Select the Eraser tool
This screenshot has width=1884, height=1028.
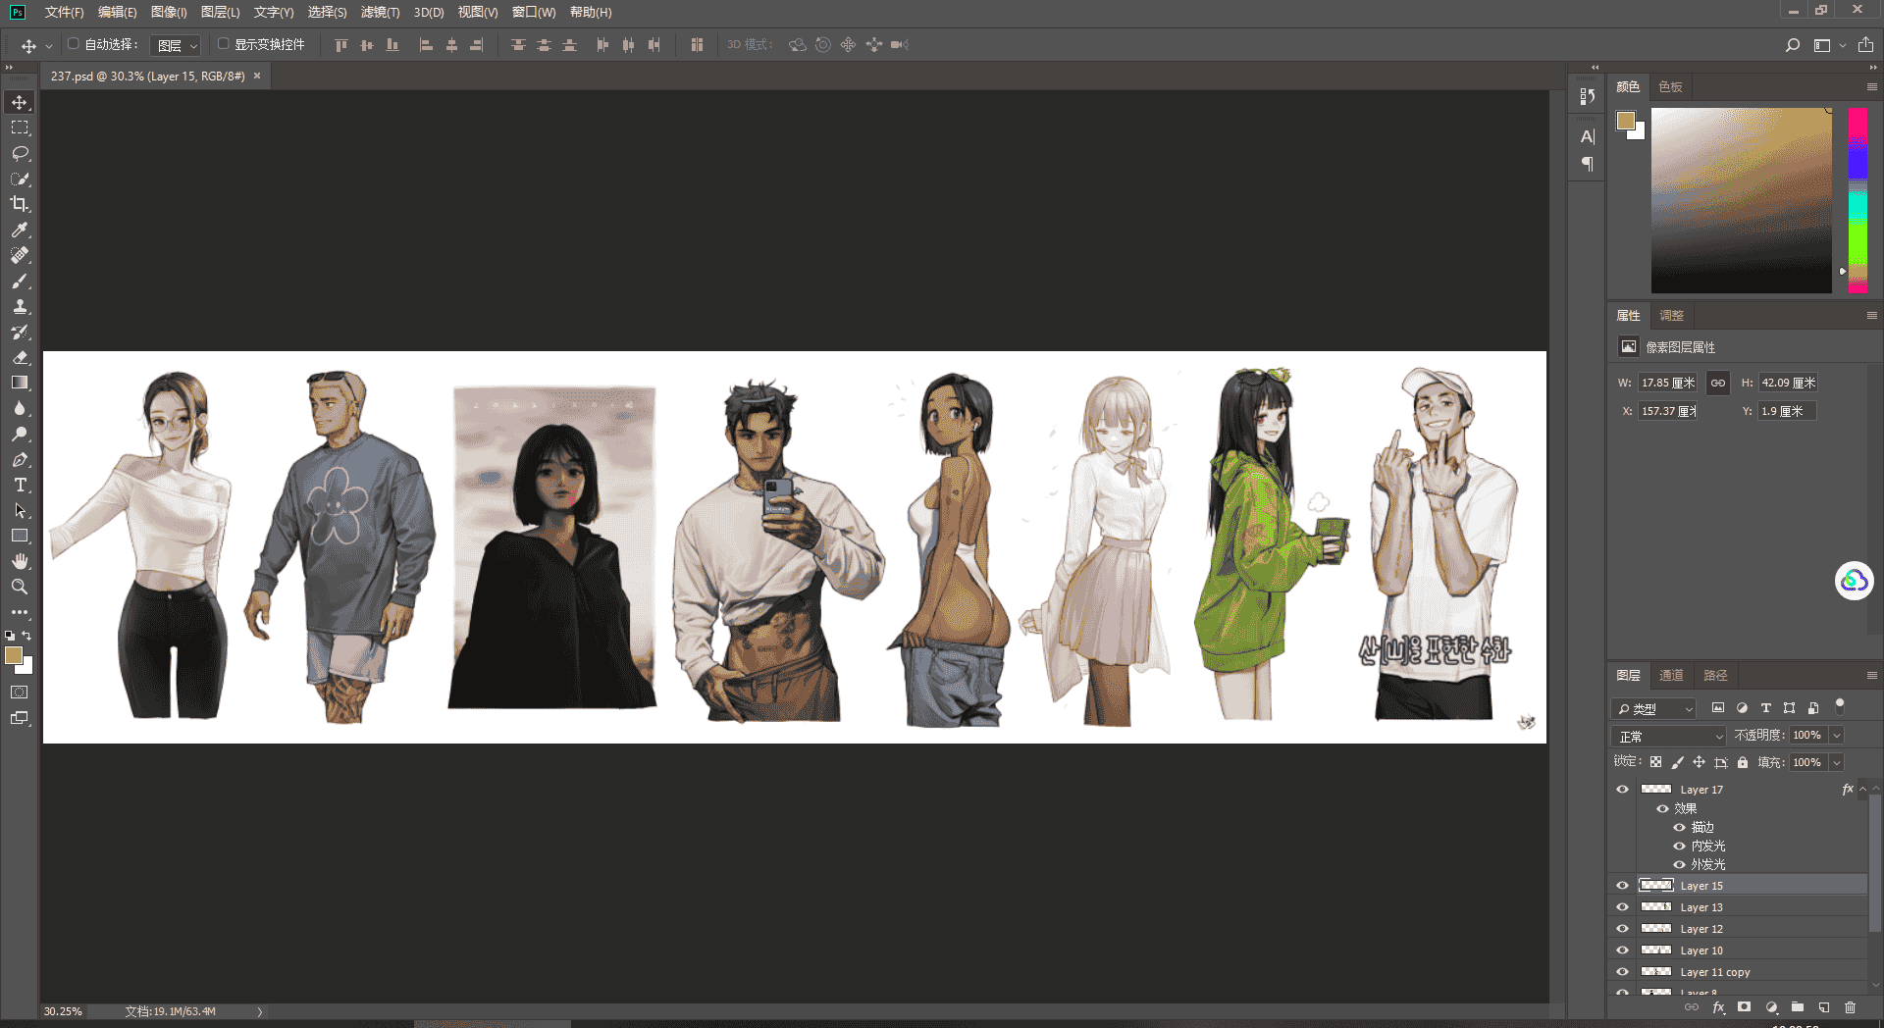coord(20,358)
